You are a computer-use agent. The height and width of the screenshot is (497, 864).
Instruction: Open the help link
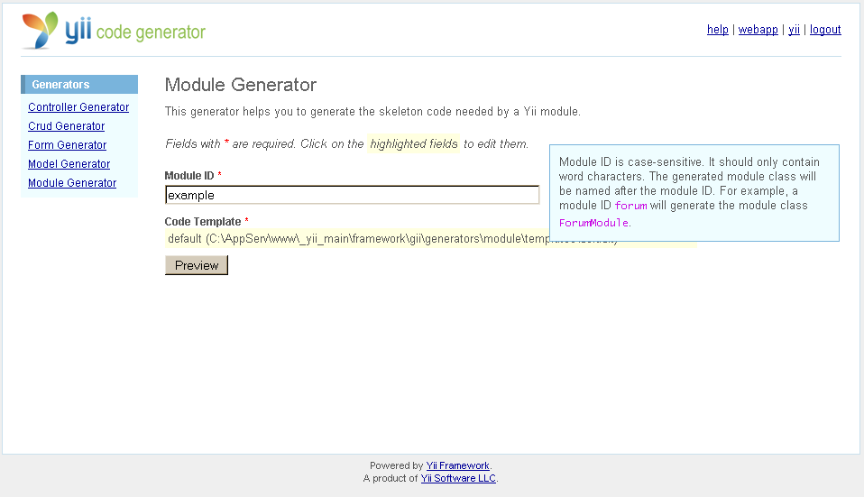point(717,30)
